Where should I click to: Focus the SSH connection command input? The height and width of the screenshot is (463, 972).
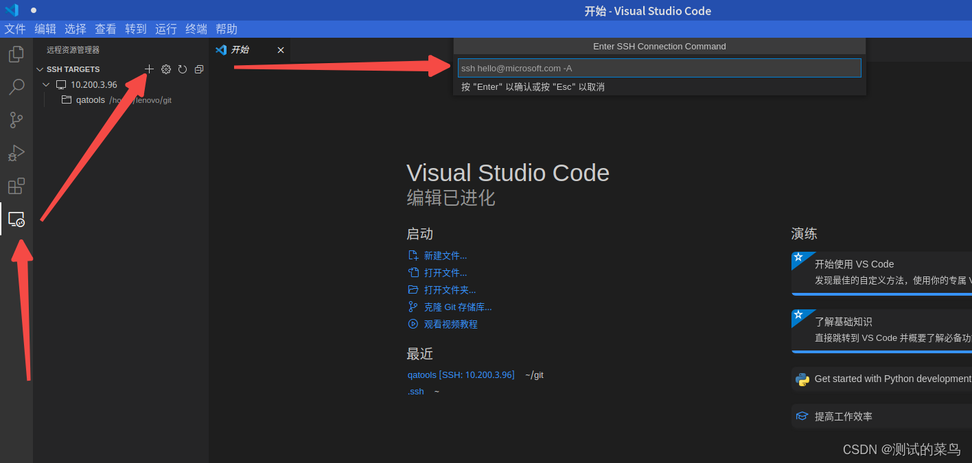click(659, 68)
